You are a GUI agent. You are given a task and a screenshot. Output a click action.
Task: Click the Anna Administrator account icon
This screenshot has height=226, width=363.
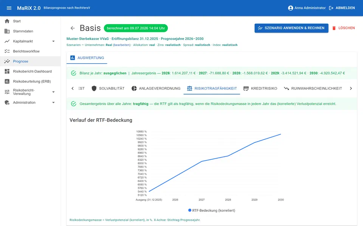(290, 8)
